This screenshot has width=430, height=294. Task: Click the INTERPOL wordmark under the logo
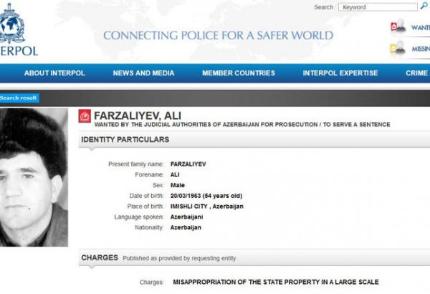(19, 51)
